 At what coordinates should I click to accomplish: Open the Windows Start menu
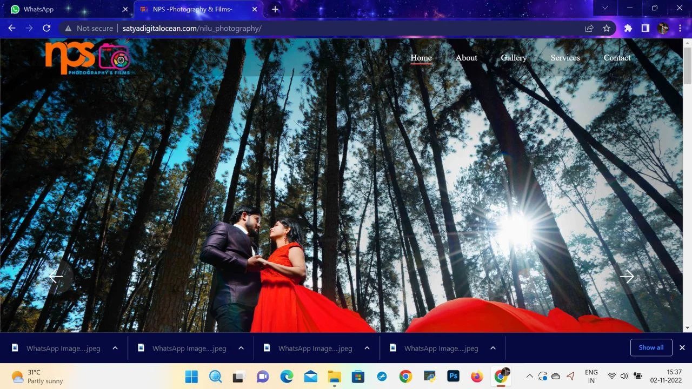tap(191, 377)
